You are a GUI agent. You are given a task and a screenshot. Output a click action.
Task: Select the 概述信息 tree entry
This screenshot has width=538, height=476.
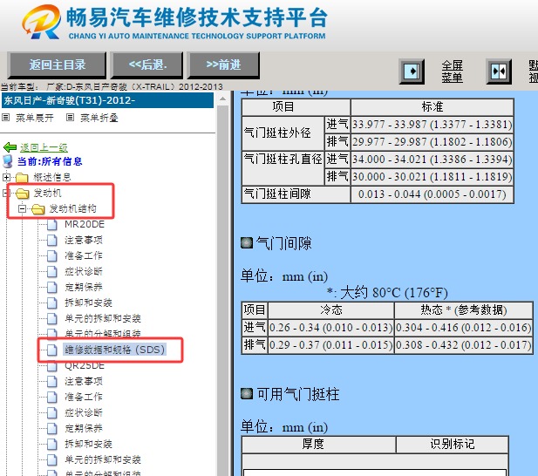pyautogui.click(x=51, y=177)
